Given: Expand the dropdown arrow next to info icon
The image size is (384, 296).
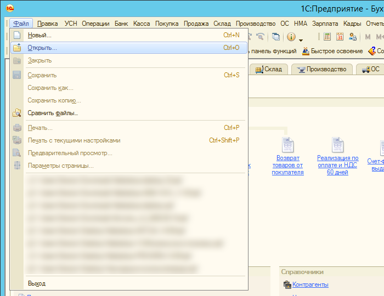Looking at the screenshot, I should (301, 40).
